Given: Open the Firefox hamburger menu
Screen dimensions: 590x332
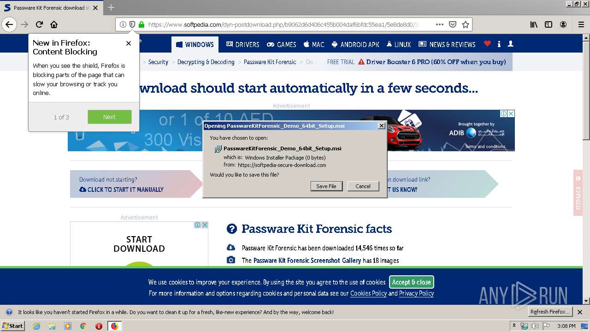Looking at the screenshot, I should 581,24.
